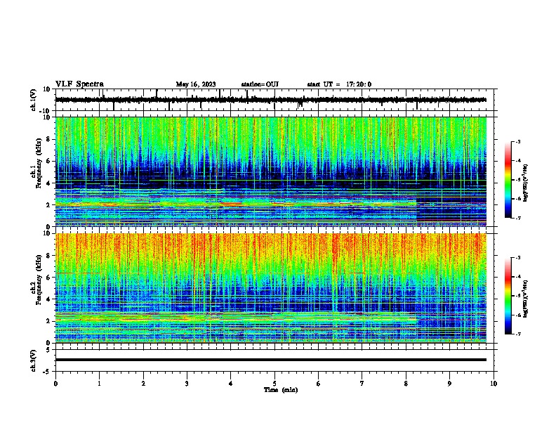Click the 6 minute tick on time axis
This screenshot has height=430, width=556.
pos(319,384)
